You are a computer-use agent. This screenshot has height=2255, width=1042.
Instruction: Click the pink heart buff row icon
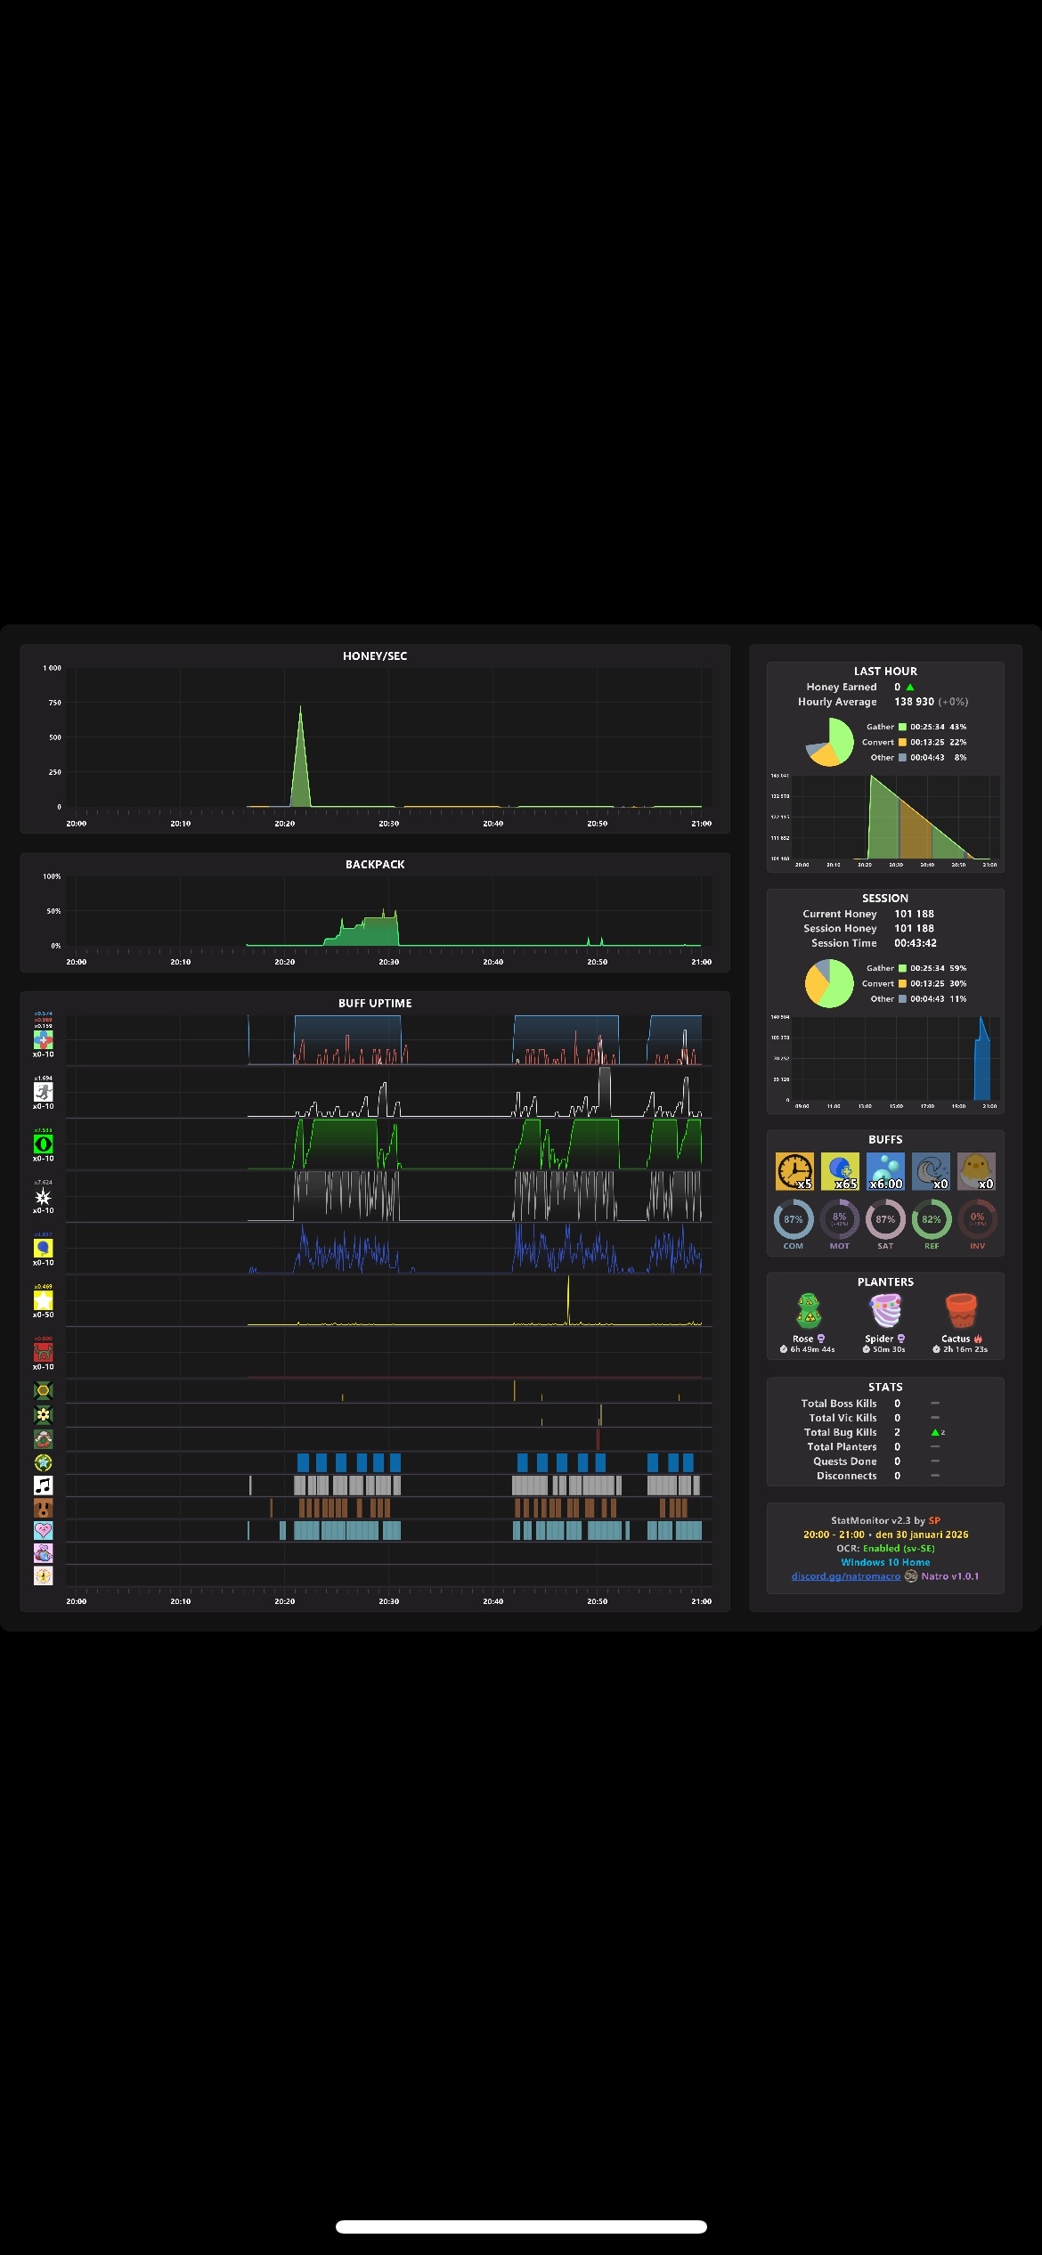pos(43,1530)
